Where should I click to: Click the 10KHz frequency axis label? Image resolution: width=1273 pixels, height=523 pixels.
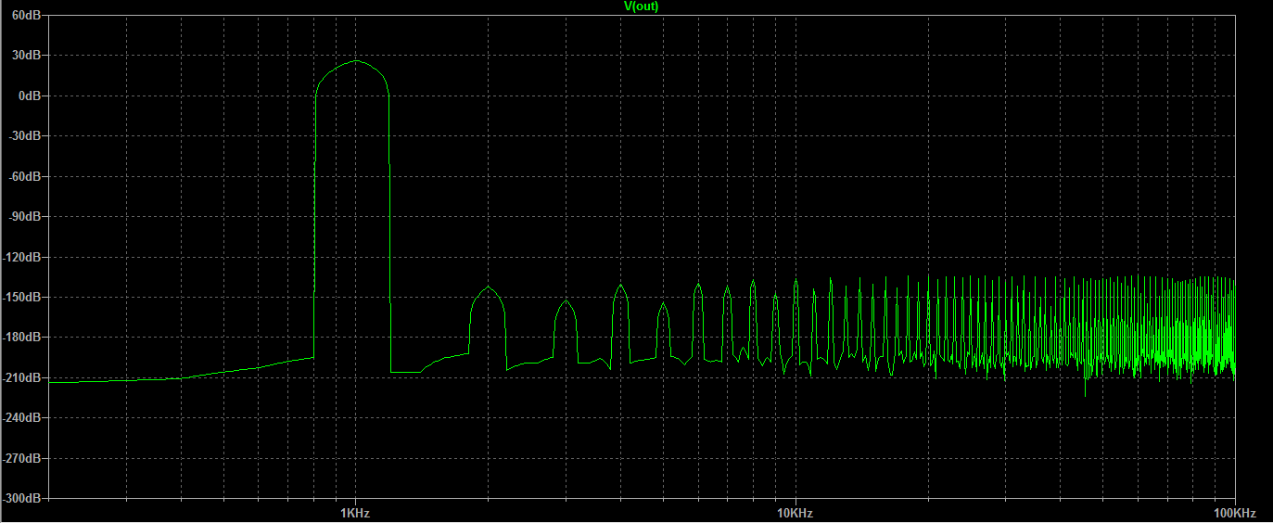point(796,513)
